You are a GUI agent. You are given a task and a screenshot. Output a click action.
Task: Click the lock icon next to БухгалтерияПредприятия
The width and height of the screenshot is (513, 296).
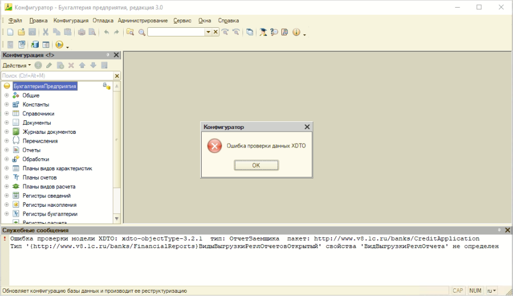coord(106,86)
